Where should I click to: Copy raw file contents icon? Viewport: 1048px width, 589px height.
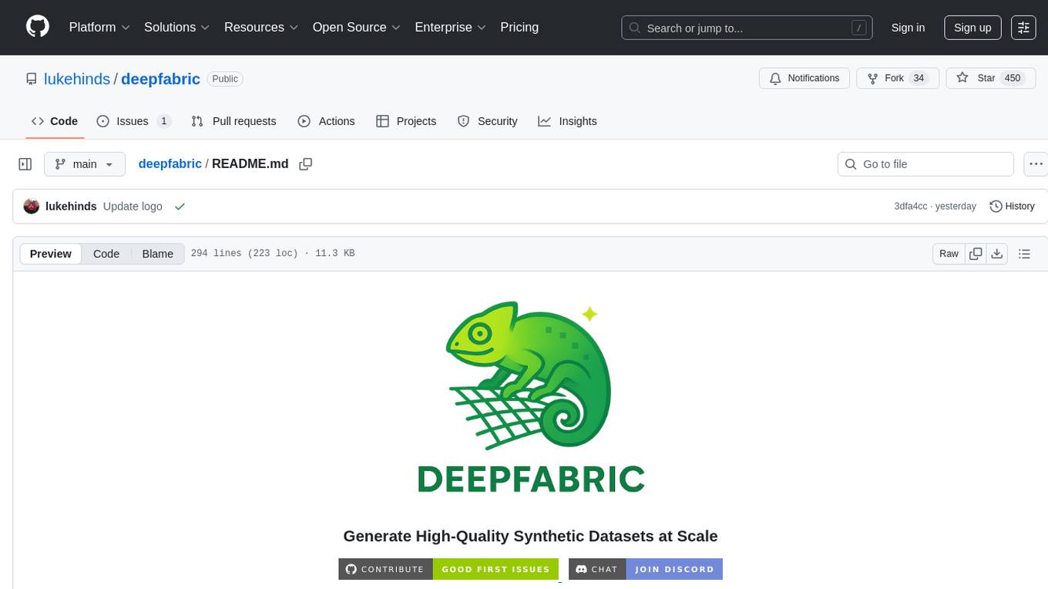[x=976, y=254]
